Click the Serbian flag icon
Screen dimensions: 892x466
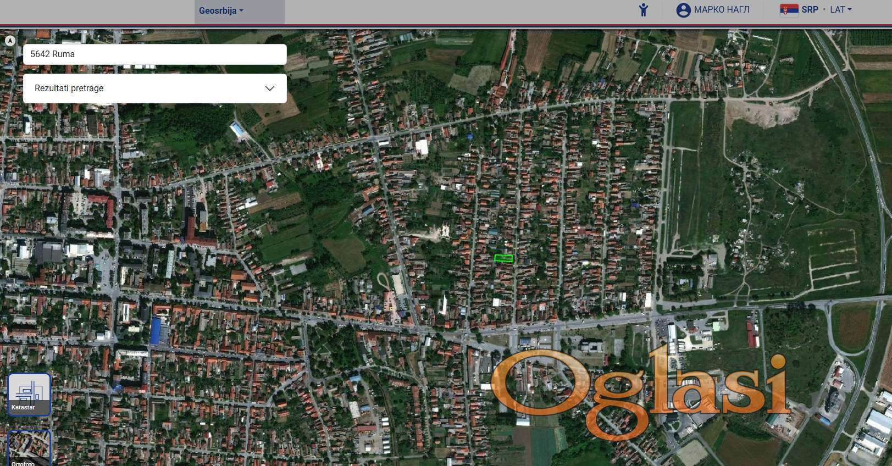789,10
